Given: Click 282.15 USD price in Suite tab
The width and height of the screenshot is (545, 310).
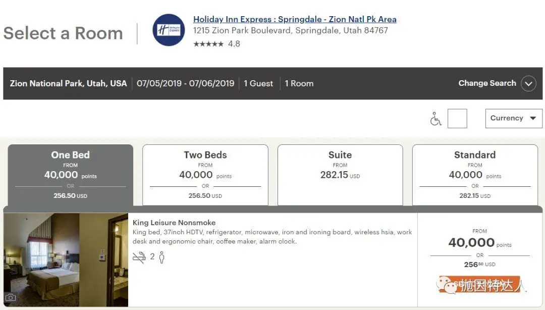Looking at the screenshot, I should (x=340, y=175).
